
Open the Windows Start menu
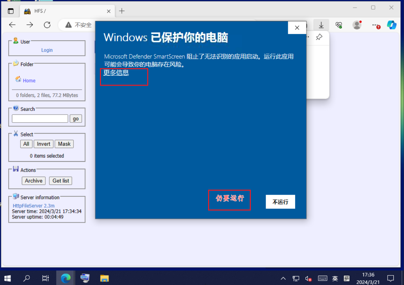pos(7,278)
